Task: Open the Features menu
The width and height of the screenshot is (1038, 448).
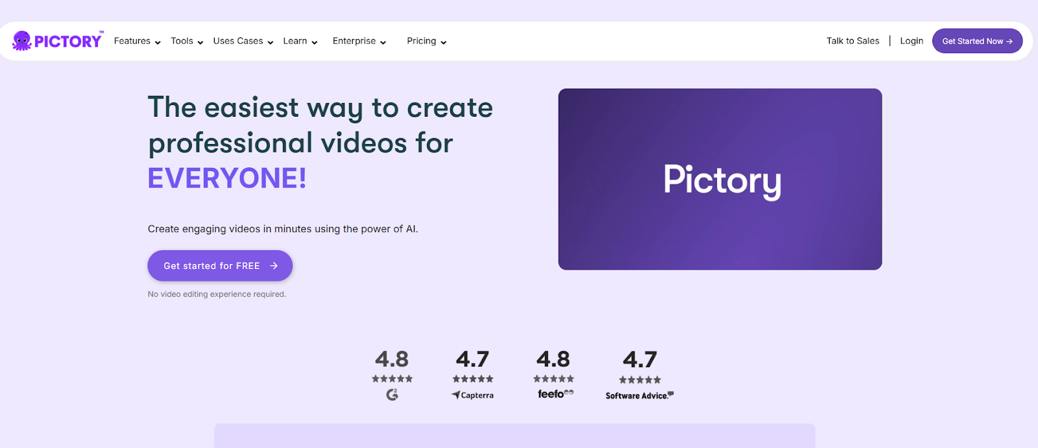Action: [x=132, y=41]
